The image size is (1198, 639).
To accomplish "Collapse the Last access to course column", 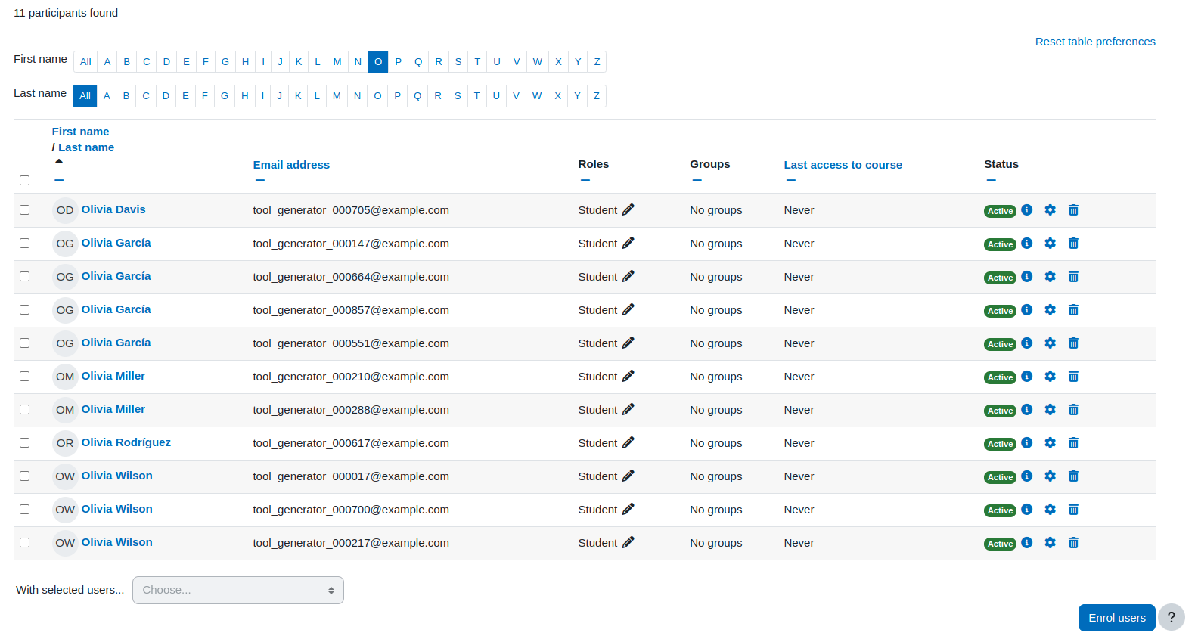I will coord(791,180).
